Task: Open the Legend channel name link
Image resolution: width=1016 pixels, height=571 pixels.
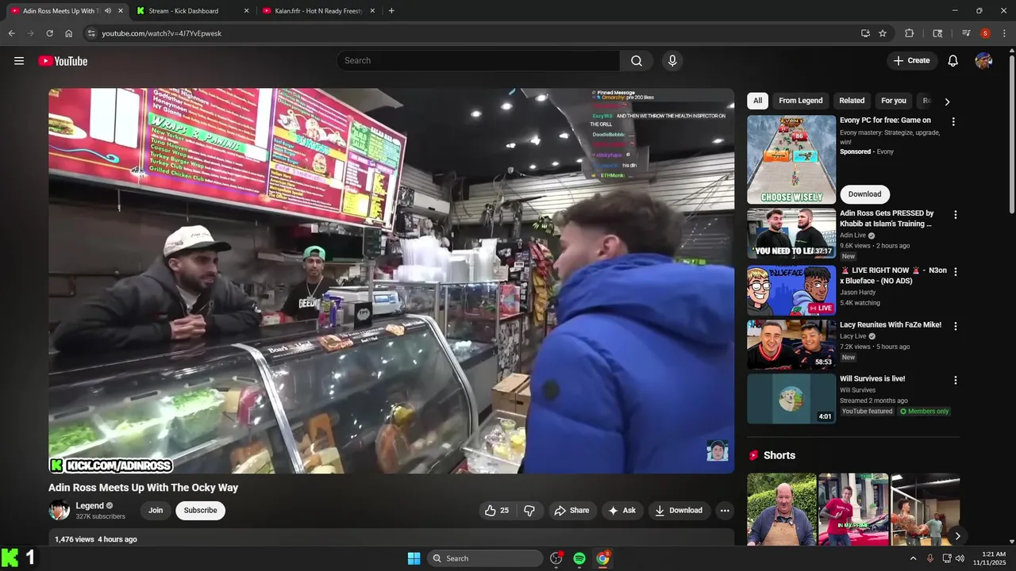Action: 90,506
